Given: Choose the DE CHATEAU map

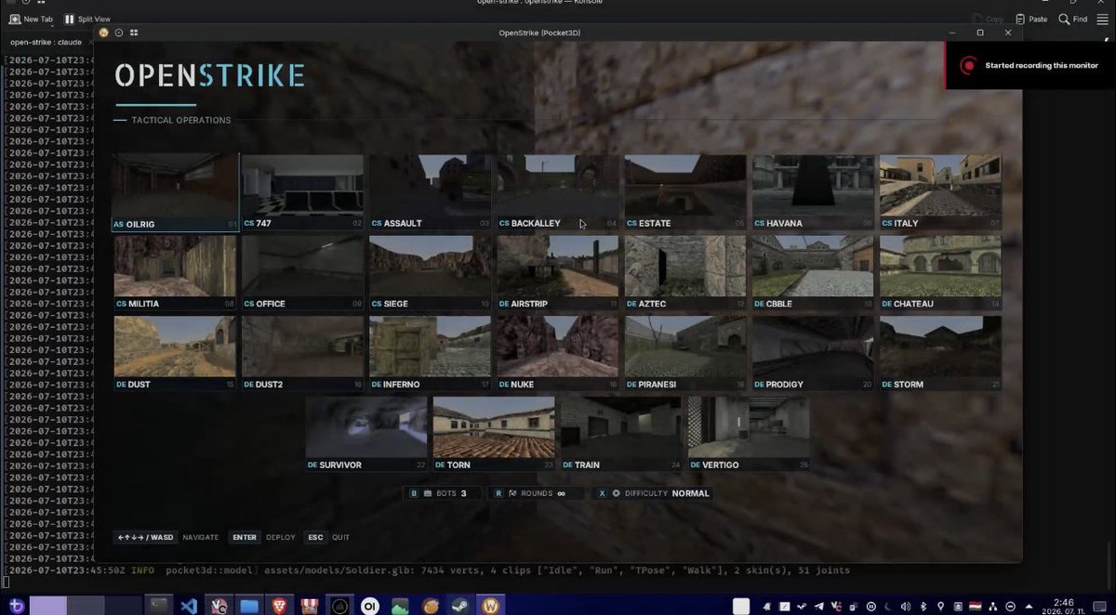Looking at the screenshot, I should (940, 273).
